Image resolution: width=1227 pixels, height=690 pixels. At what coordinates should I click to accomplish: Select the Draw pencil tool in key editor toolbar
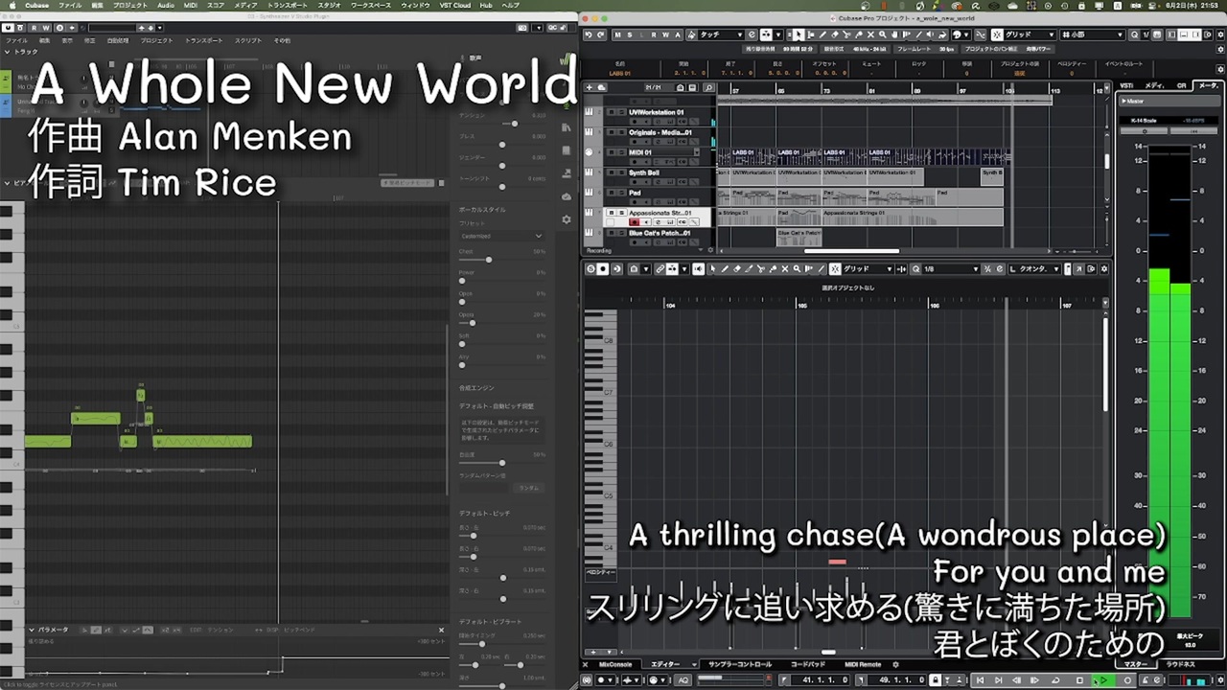point(725,268)
